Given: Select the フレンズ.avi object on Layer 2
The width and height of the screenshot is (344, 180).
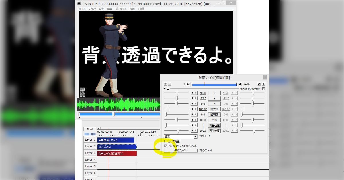Looking at the screenshot, I should click(117, 146).
